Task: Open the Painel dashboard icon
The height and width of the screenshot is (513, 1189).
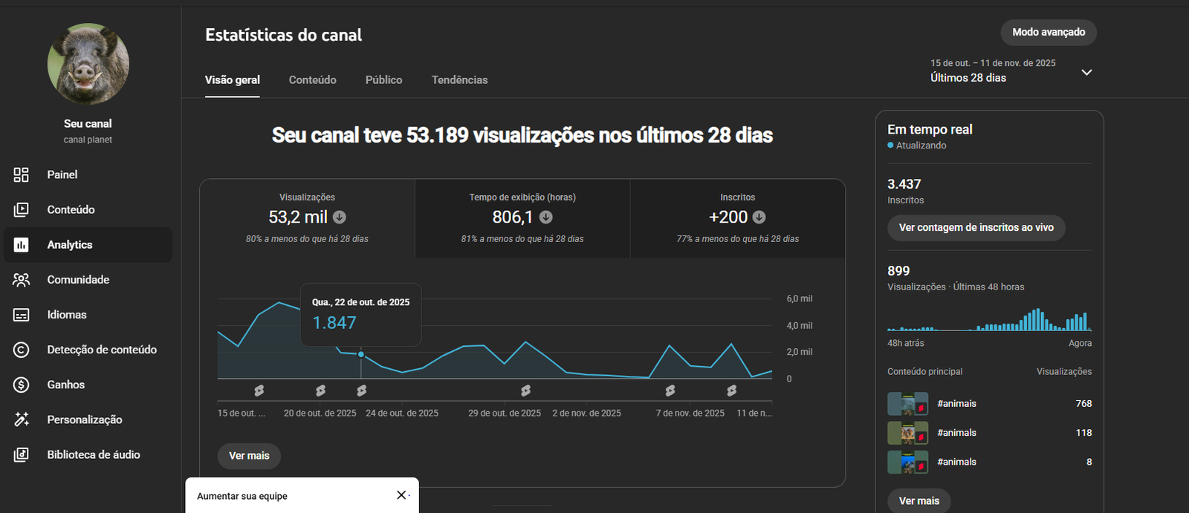Action: pyautogui.click(x=21, y=174)
